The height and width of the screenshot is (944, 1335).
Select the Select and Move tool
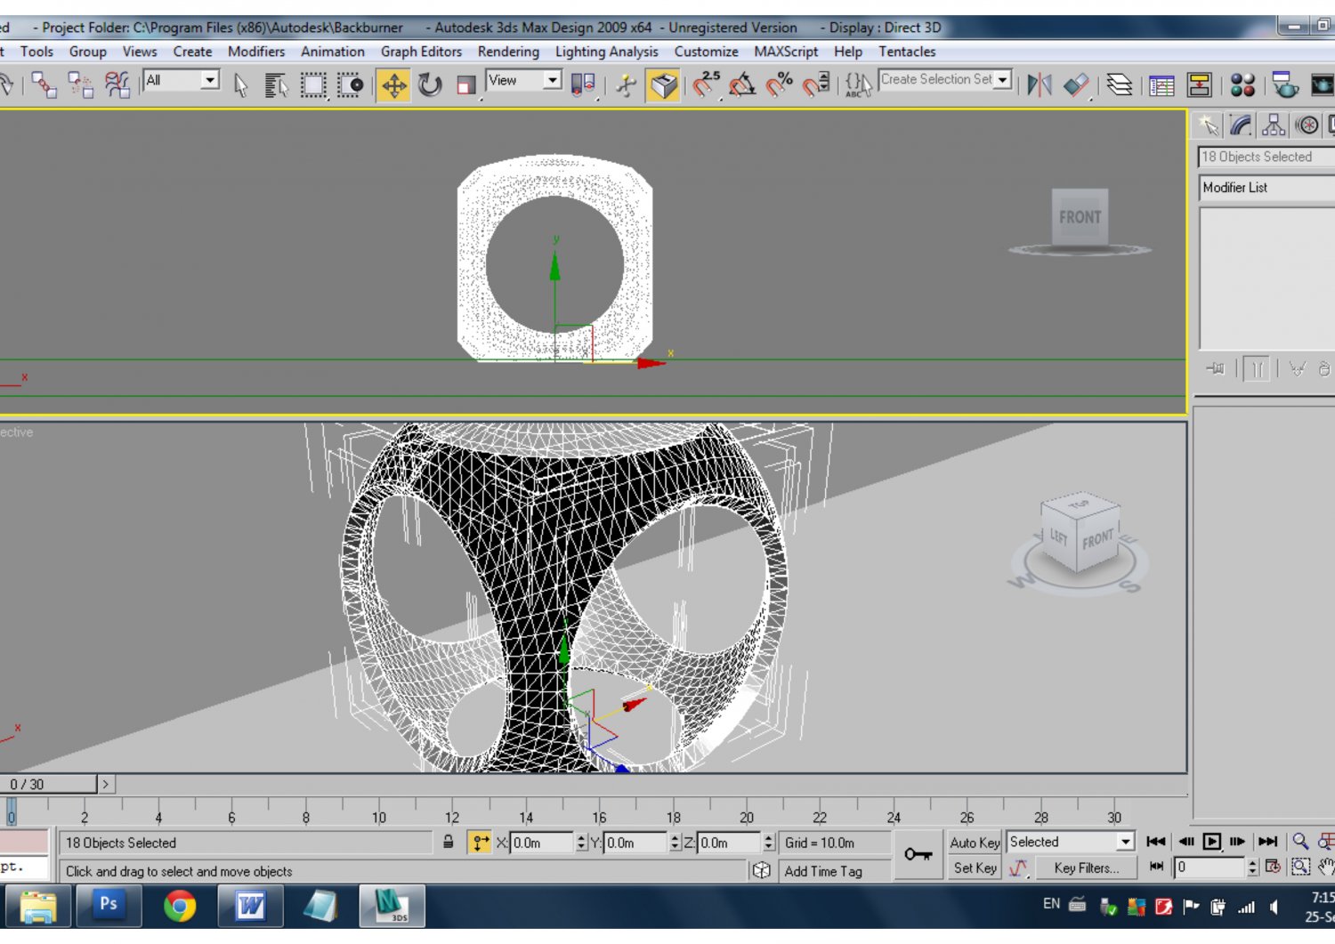[x=392, y=85]
